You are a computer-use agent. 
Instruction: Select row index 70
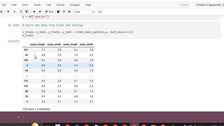(27, 97)
